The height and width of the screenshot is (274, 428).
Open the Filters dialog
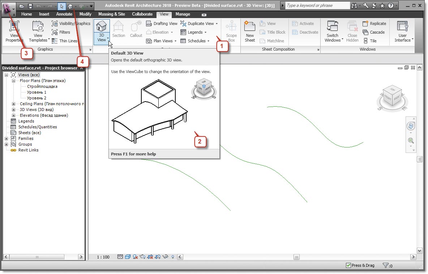coord(61,32)
